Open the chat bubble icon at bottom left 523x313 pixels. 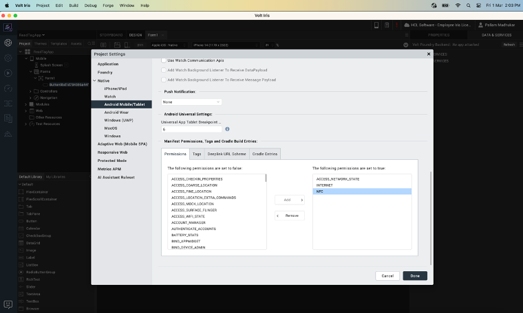pos(8,304)
